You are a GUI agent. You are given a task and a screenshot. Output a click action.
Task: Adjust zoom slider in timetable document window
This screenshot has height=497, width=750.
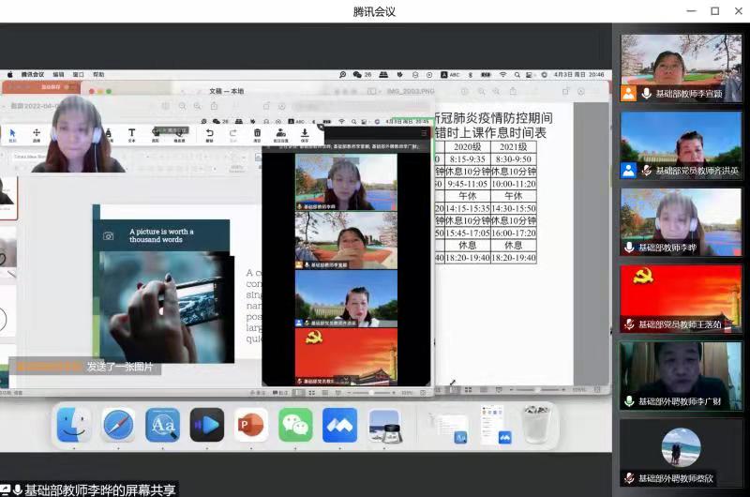(x=536, y=390)
